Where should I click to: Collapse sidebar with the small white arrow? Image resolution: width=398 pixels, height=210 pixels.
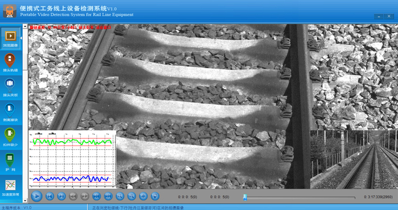click(22, 38)
